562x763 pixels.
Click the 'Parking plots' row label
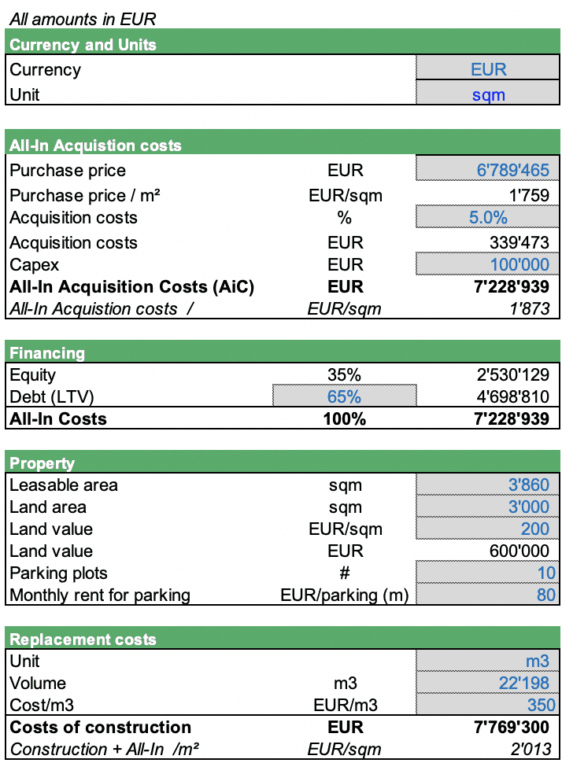pos(58,573)
